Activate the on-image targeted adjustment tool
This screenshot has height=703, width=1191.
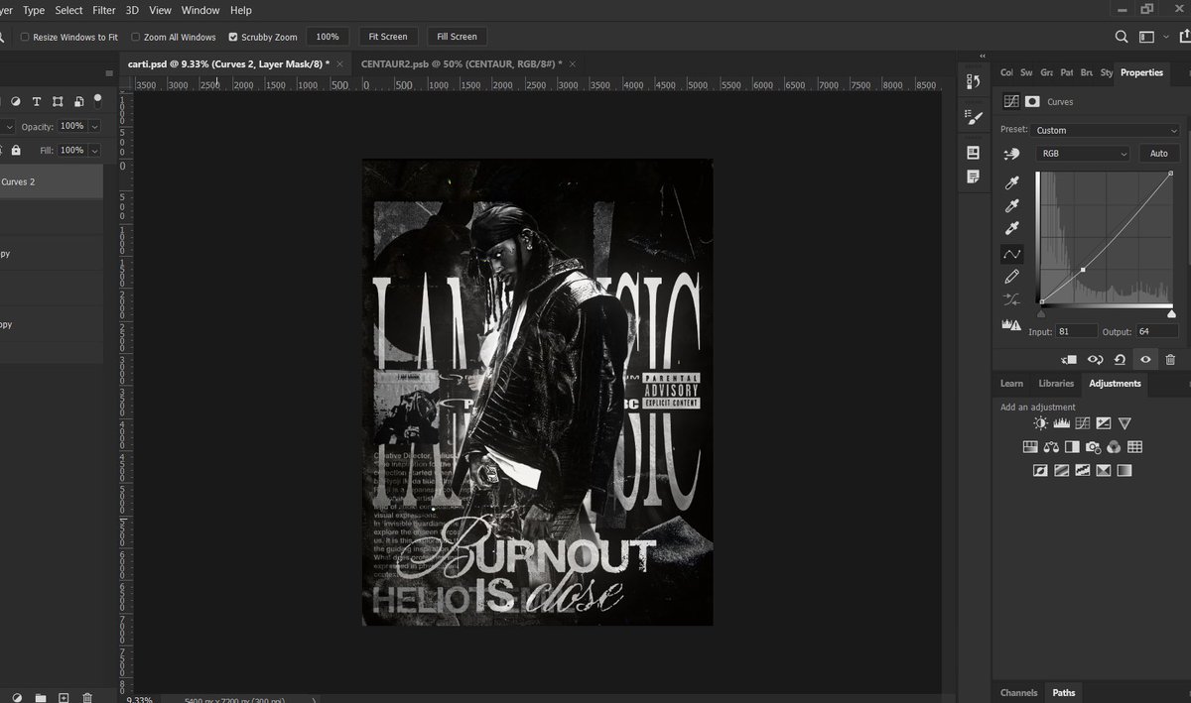coord(1012,154)
